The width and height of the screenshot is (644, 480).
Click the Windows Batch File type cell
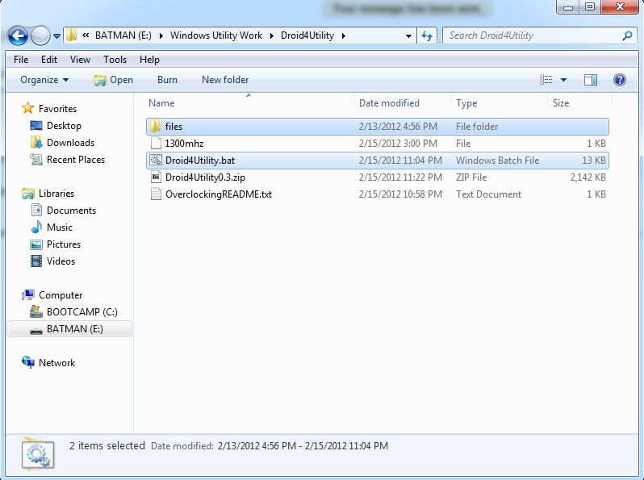click(497, 161)
